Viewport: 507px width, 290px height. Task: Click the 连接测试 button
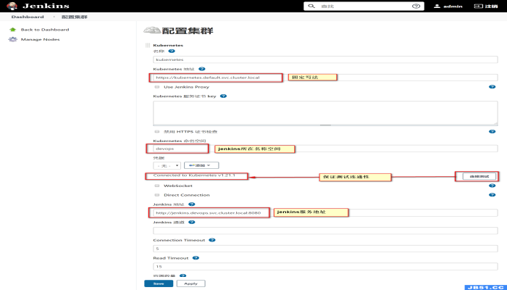tap(479, 176)
